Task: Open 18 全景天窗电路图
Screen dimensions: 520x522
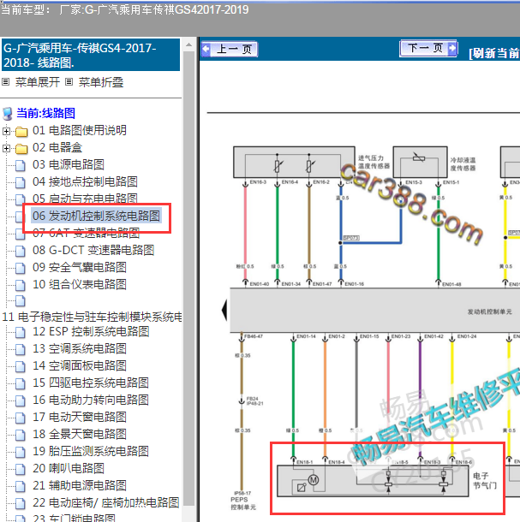Action: 80,434
